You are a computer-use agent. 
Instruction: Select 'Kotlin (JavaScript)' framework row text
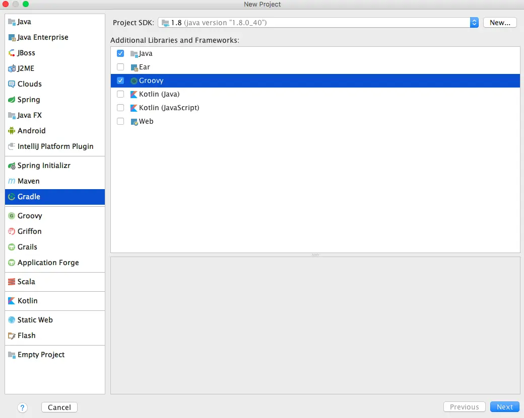click(x=169, y=108)
